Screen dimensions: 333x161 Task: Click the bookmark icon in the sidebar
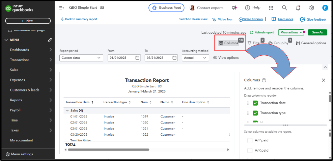(x=9, y=30)
